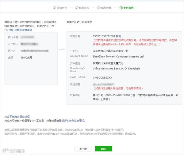Select step 1 同意协议
This screenshot has height=155, width=184.
[x=60, y=8]
